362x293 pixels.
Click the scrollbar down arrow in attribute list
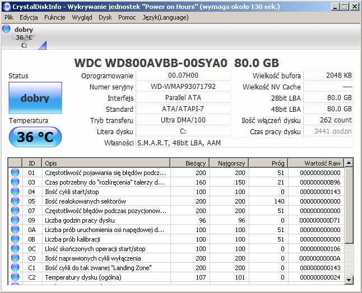(x=349, y=280)
